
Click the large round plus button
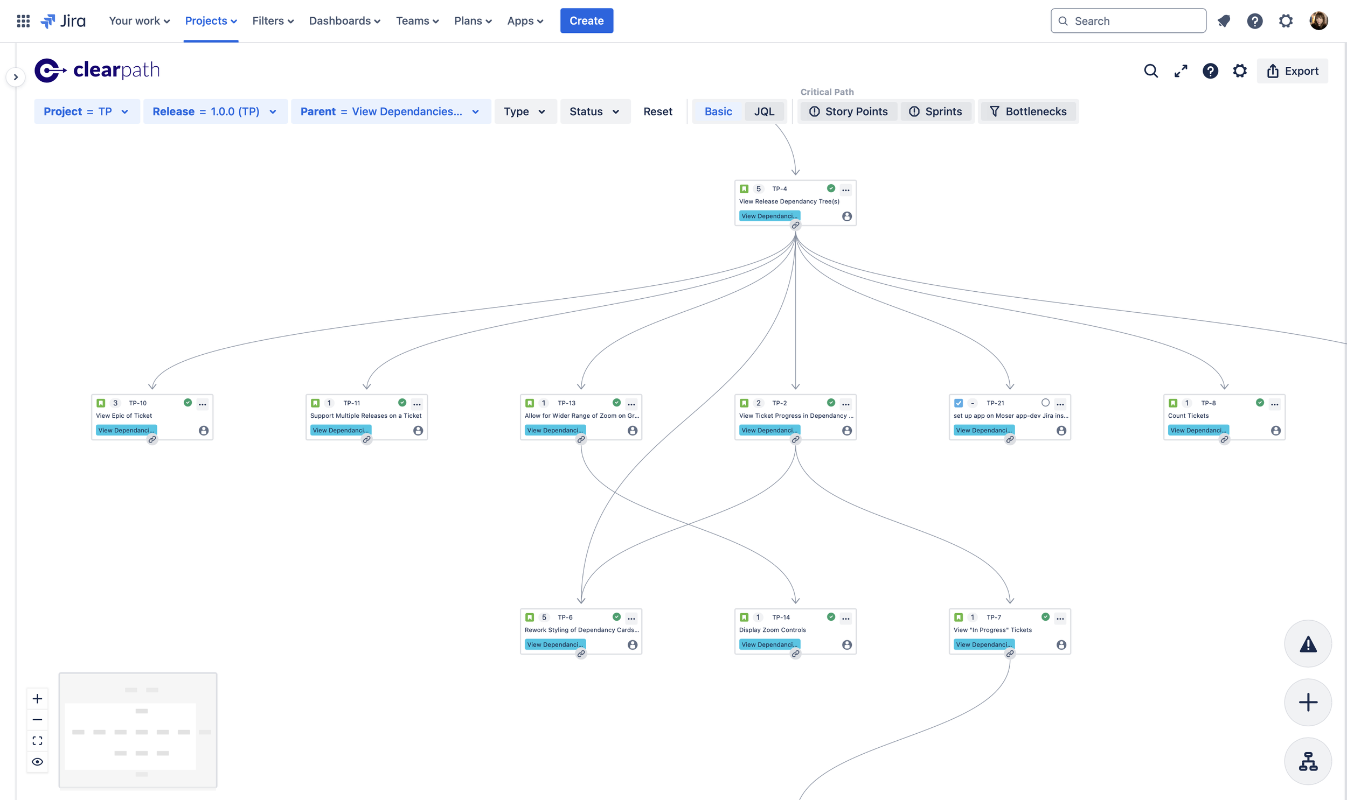1307,703
